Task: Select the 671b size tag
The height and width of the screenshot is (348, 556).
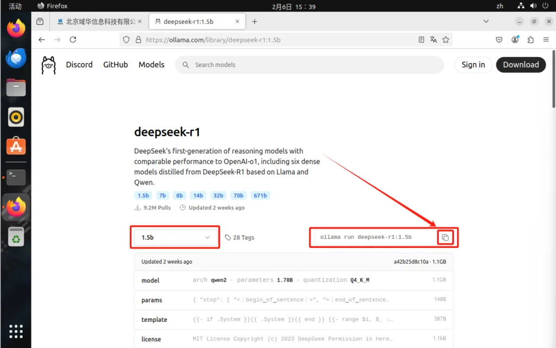Action: coord(260,196)
